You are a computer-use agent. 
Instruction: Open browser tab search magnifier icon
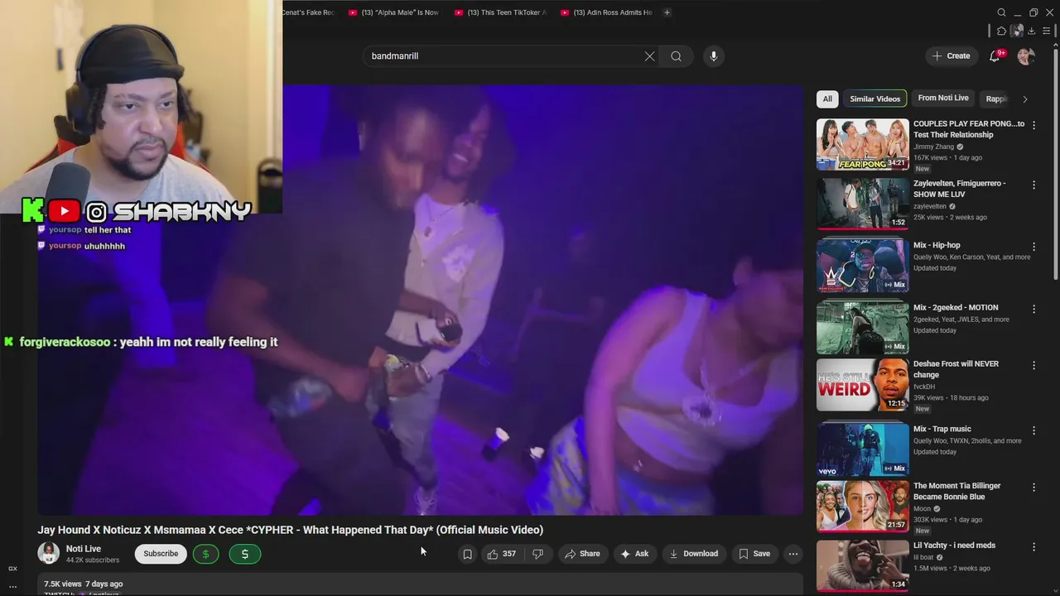pos(1001,12)
